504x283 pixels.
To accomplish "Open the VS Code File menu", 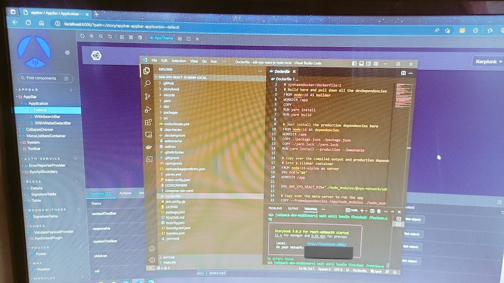I will point(154,60).
